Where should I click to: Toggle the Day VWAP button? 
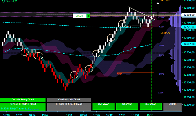151,106
